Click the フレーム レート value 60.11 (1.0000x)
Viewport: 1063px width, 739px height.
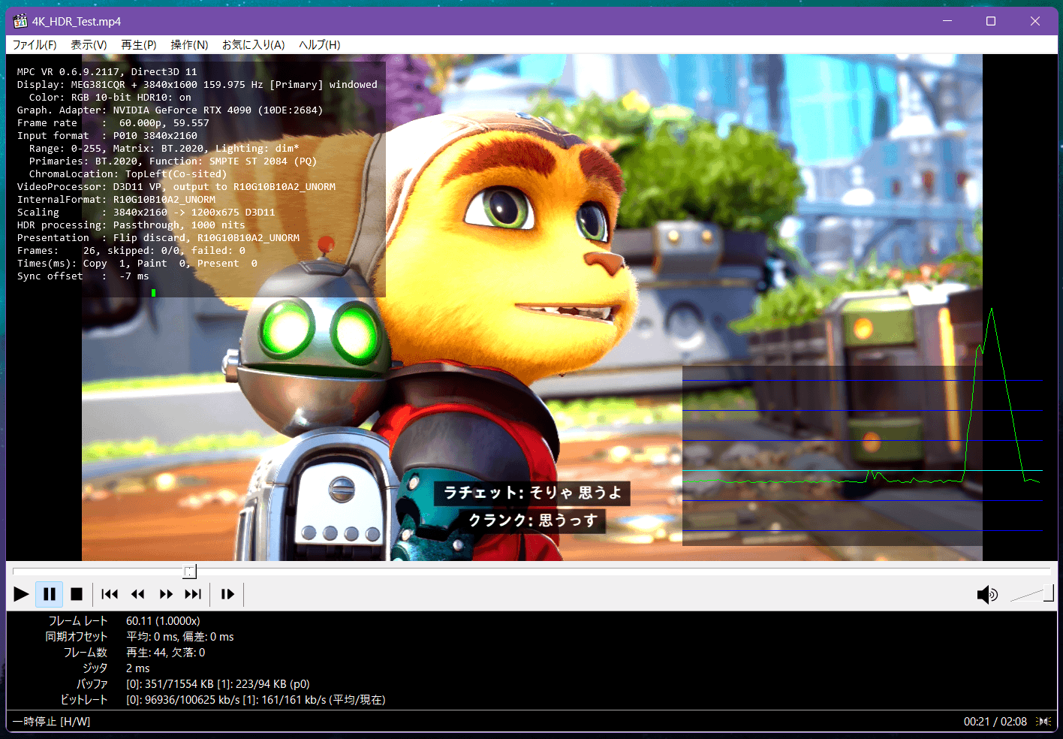(163, 621)
